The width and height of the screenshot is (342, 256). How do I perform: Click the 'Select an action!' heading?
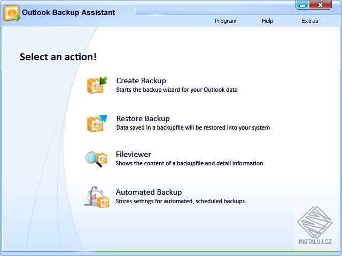point(58,57)
